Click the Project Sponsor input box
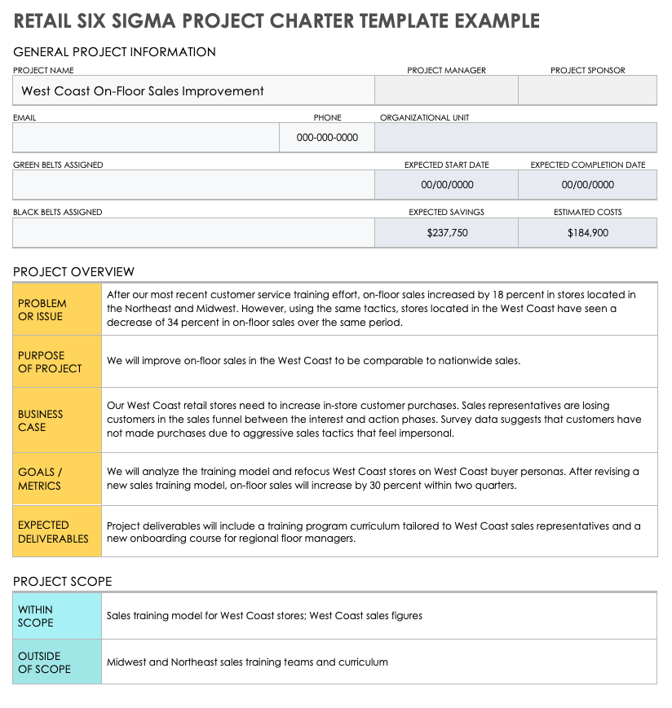Viewport: 672px width, 708px height. click(587, 91)
